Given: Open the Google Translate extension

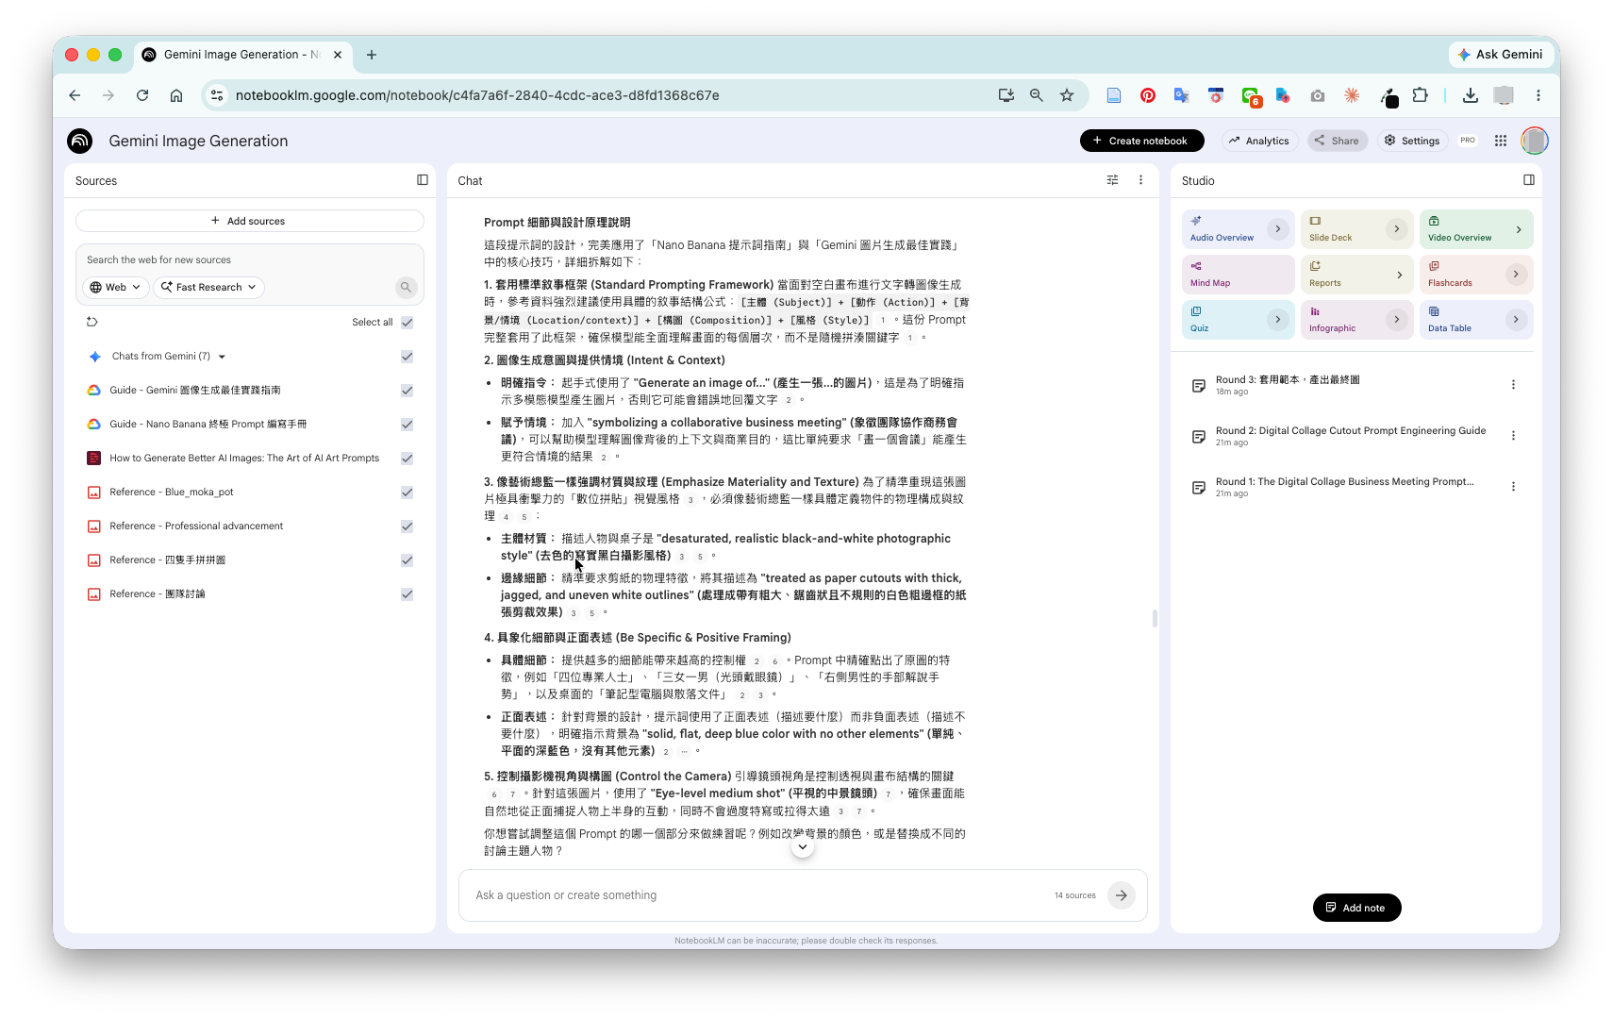Looking at the screenshot, I should (x=1182, y=95).
